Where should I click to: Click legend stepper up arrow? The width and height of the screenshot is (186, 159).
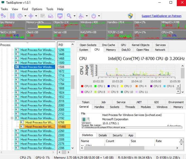click(178, 86)
